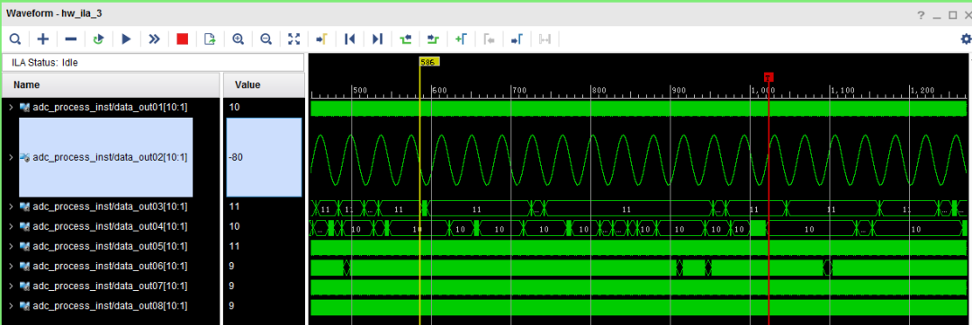Click value 9 of data_out06
This screenshot has width=972, height=325.
[231, 266]
